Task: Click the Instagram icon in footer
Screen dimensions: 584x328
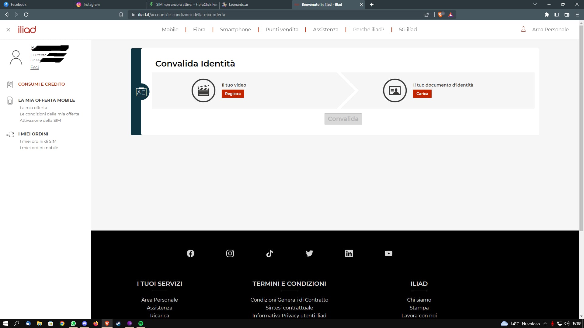Action: coord(230,253)
